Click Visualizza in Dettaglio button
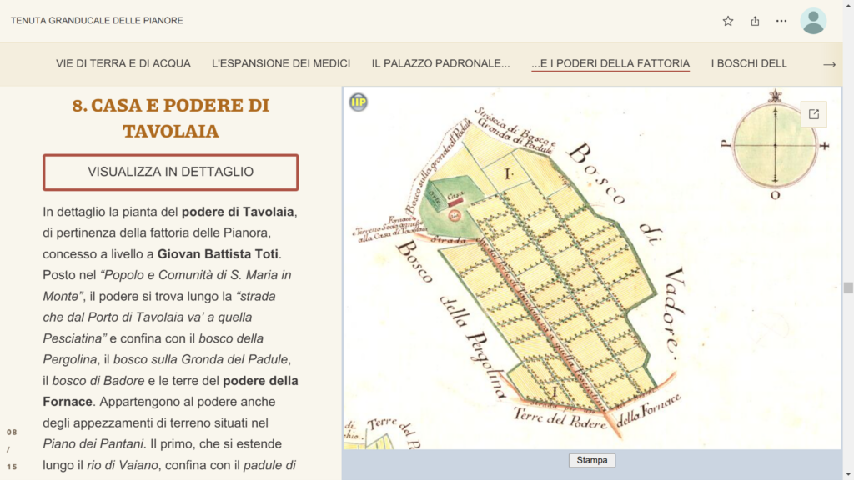 170,172
